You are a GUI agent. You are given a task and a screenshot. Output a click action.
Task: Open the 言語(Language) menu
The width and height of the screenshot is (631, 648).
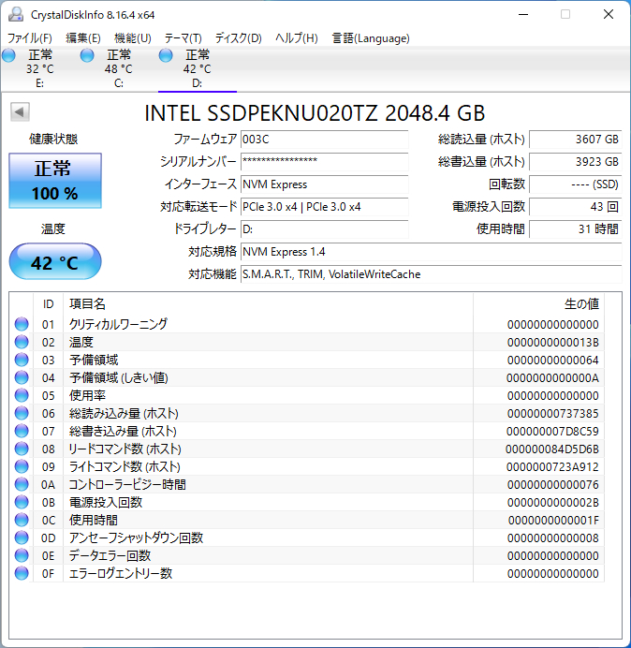pos(371,38)
